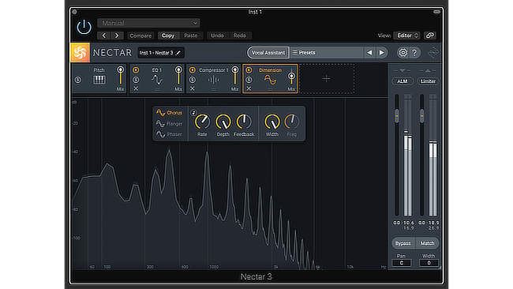
Task: Open the Manual preset dropdown
Action: [x=148, y=23]
